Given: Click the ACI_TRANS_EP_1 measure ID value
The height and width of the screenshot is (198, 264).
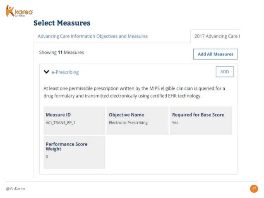Looking at the screenshot, I should click(x=62, y=123).
